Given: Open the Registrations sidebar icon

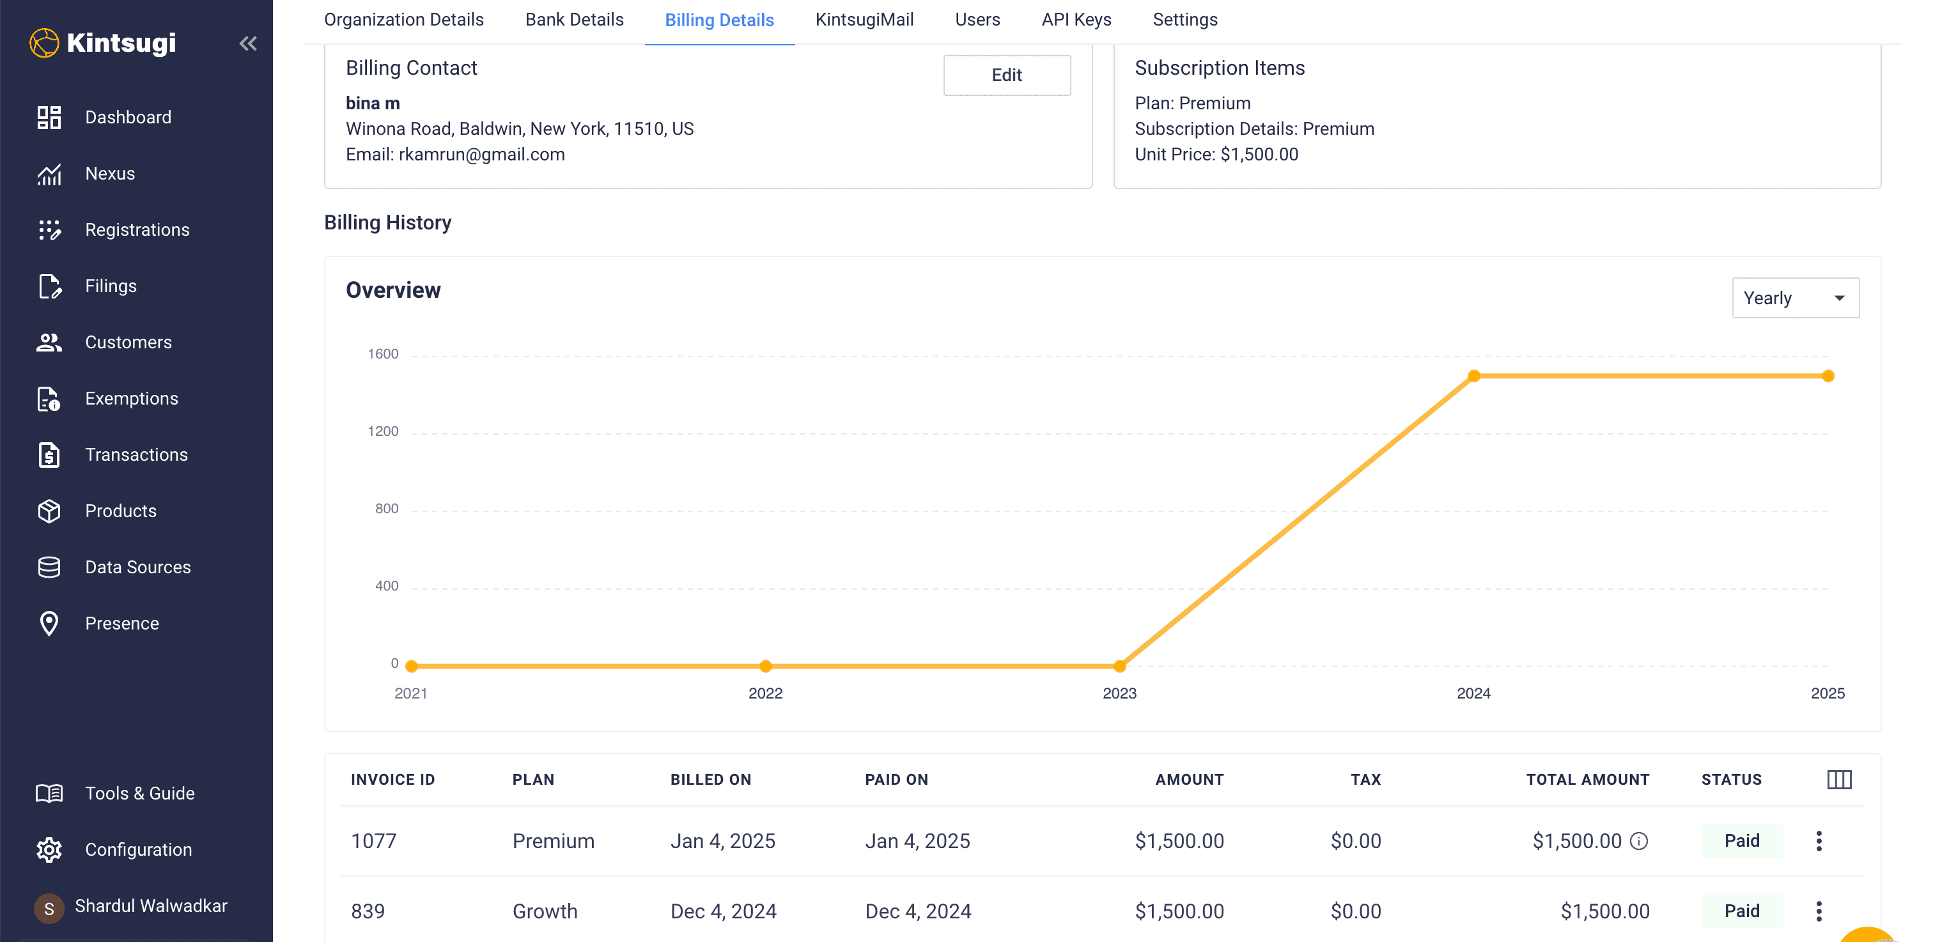Looking at the screenshot, I should click(x=49, y=229).
